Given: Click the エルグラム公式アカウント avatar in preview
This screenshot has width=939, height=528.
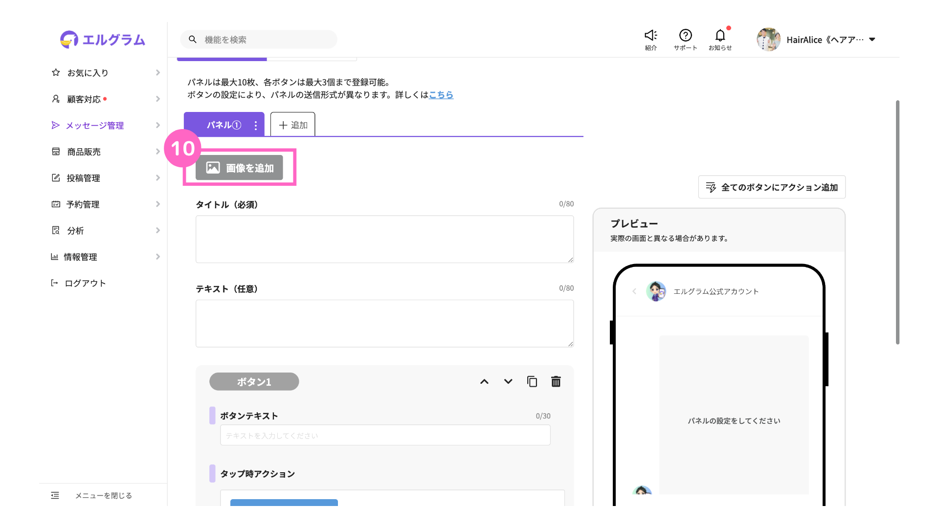Looking at the screenshot, I should click(x=656, y=291).
